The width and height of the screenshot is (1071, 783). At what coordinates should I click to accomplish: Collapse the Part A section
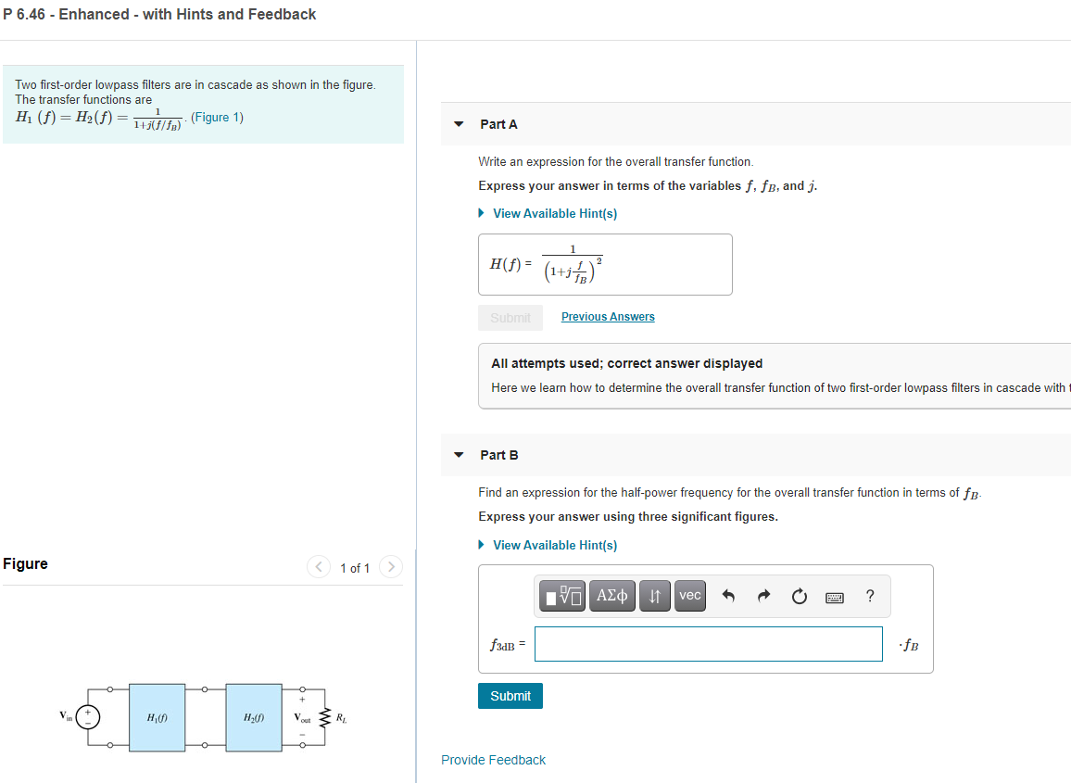[x=460, y=123]
